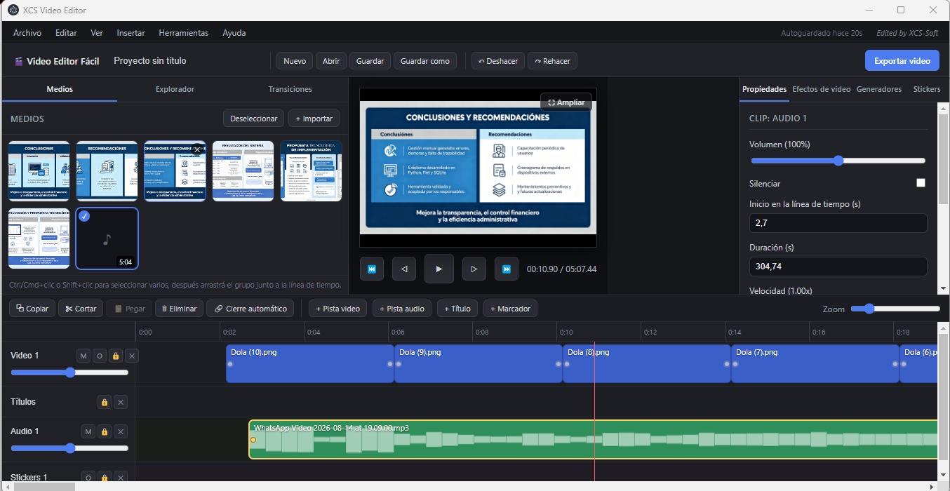Viewport: 950px width, 491px height.
Task: Remove the hovered media thumbnail with its X
Action: point(198,149)
